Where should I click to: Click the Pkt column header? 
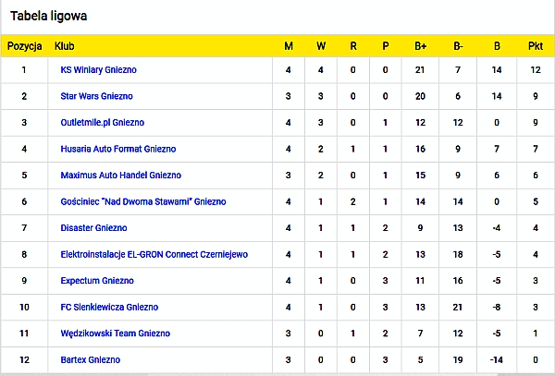coord(536,46)
